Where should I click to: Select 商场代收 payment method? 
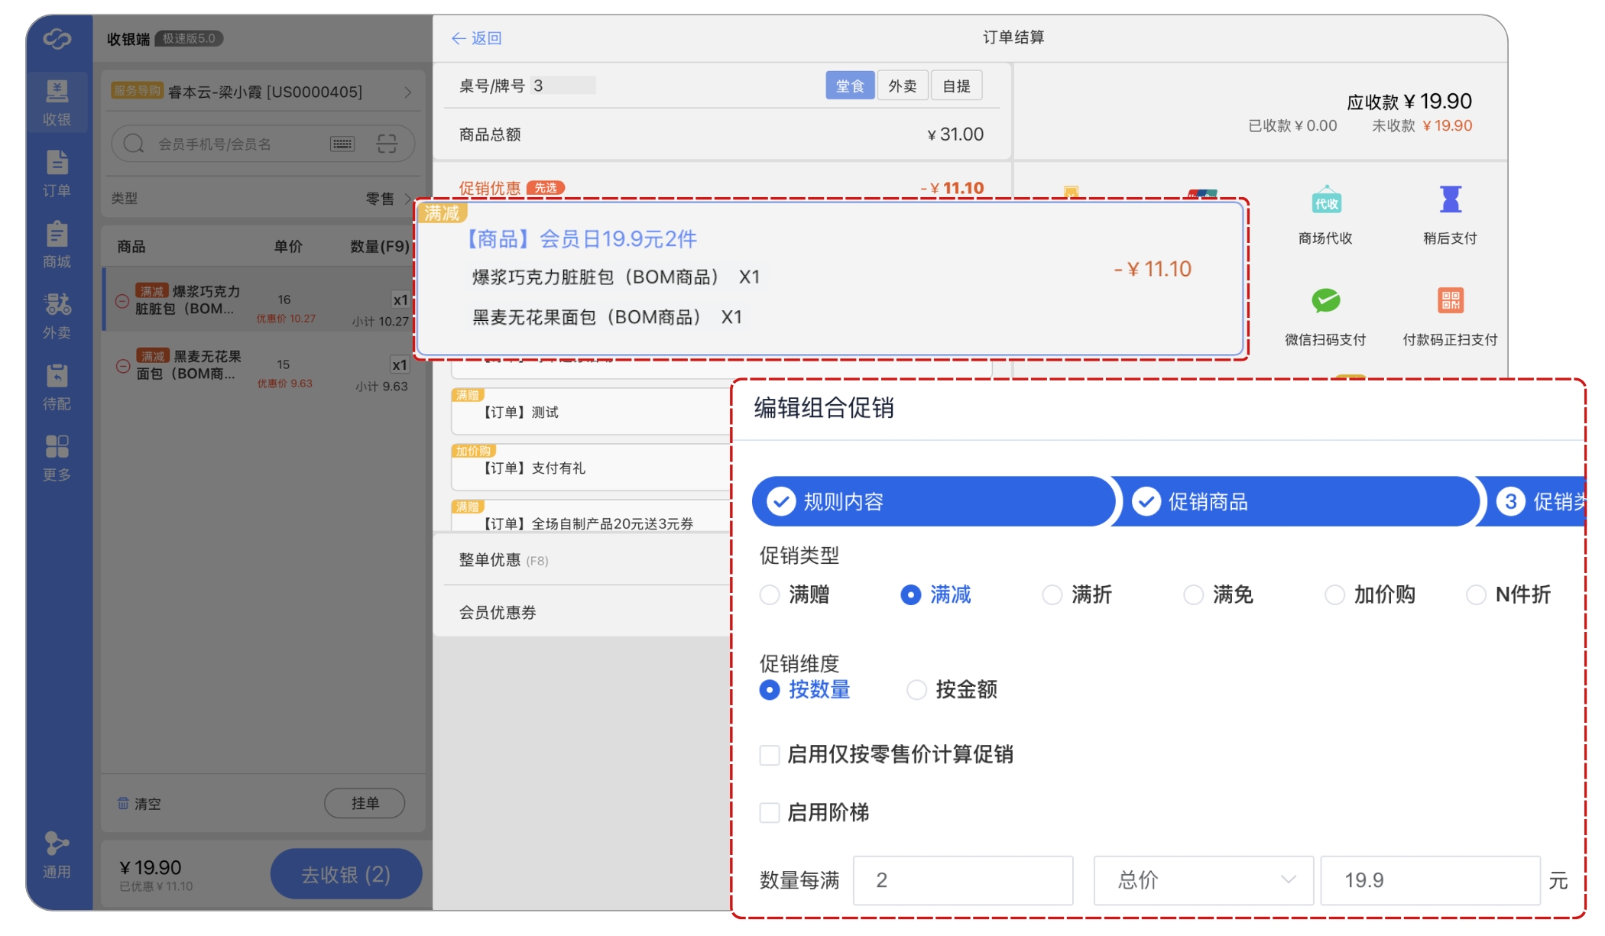click(x=1326, y=215)
